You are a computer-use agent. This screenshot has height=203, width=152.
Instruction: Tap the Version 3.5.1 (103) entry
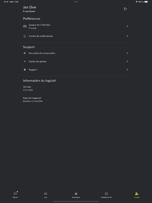[28, 88]
